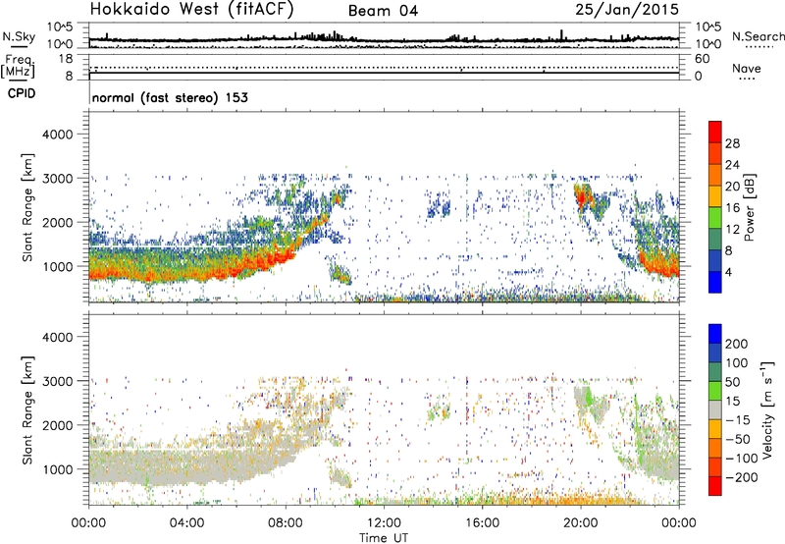Click the power colorbar tick '16'
Screen dimensions: 785x544
tap(732, 208)
